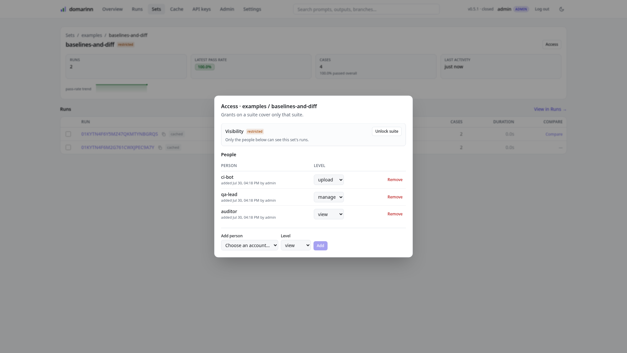The image size is (627, 353).
Task: Focus the search prompts input field
Action: pyautogui.click(x=366, y=9)
